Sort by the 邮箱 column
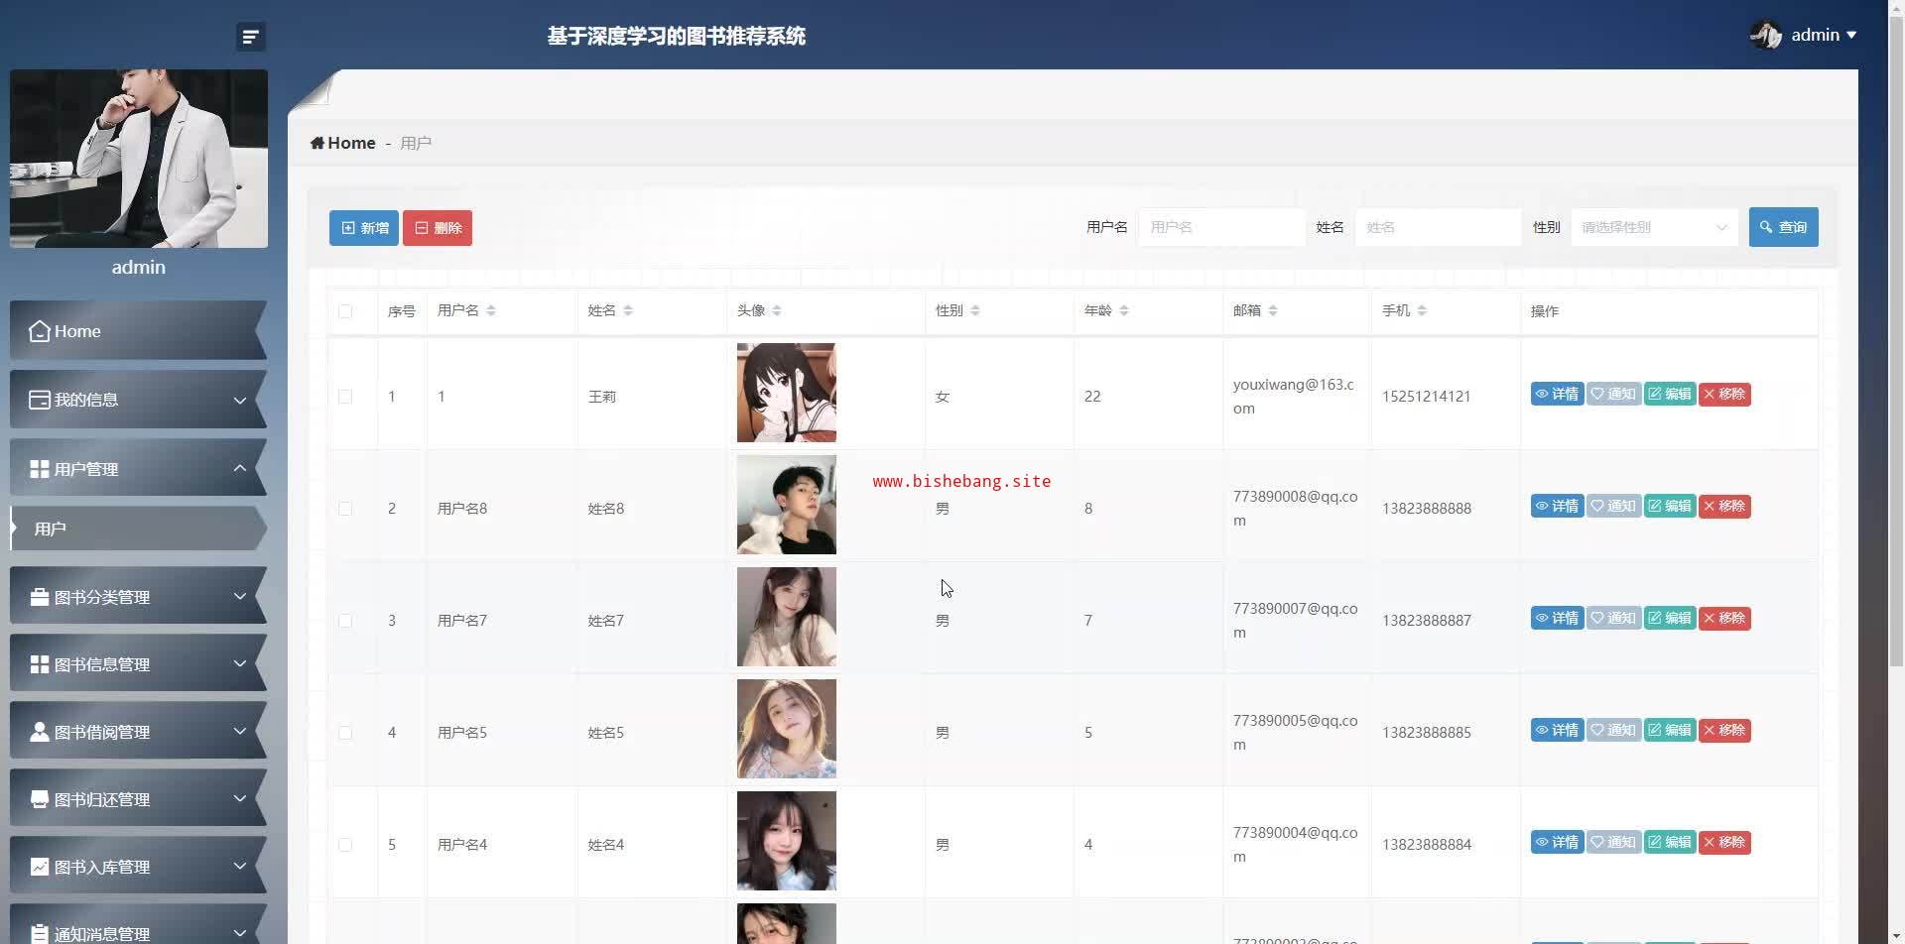The image size is (1905, 944). point(1273,311)
